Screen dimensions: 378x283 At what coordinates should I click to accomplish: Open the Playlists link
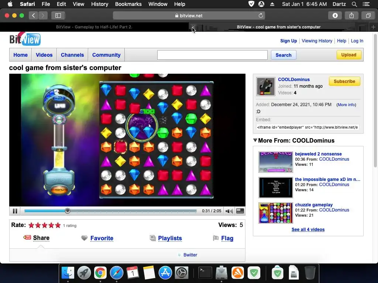coord(170,238)
